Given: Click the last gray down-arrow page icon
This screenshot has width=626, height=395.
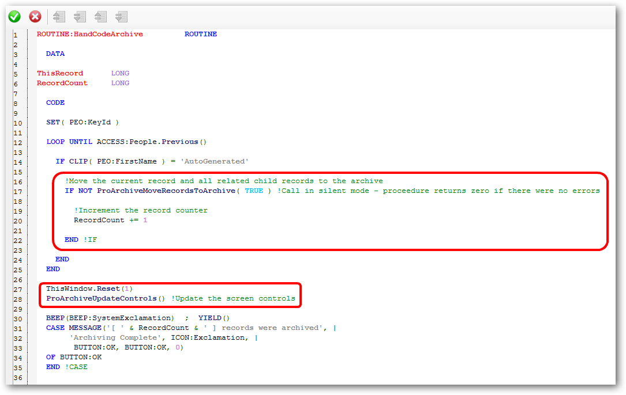Looking at the screenshot, I should [121, 17].
